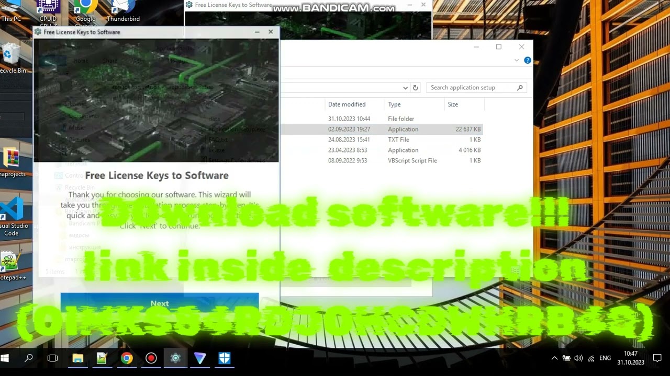Open the Windows Start menu
670x376 pixels.
(5, 358)
